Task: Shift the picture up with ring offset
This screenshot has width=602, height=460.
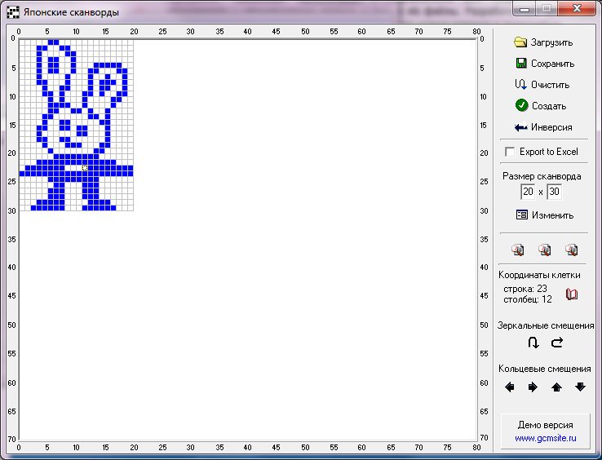Action: click(556, 387)
